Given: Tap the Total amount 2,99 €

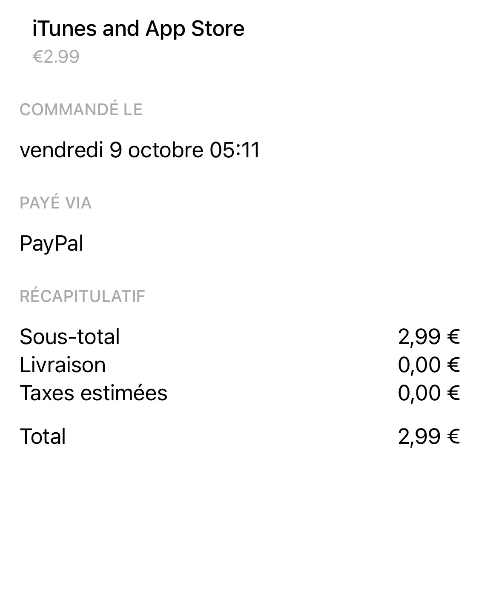Looking at the screenshot, I should pos(429,437).
